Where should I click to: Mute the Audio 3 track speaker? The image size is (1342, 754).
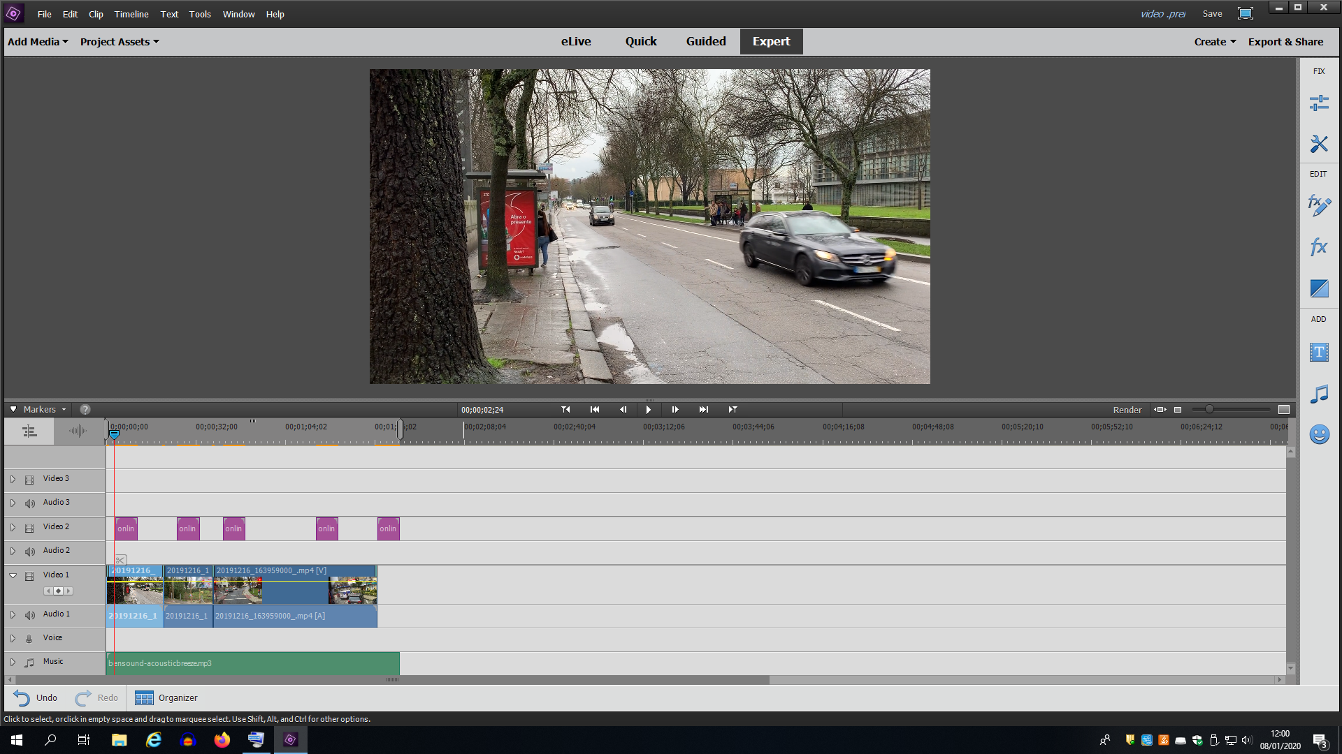29,503
